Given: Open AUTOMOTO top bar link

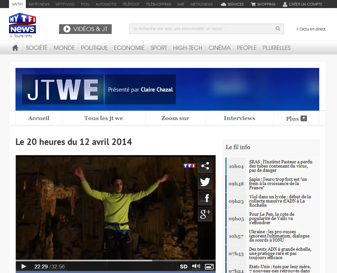Looking at the screenshot, I should [x=106, y=4].
